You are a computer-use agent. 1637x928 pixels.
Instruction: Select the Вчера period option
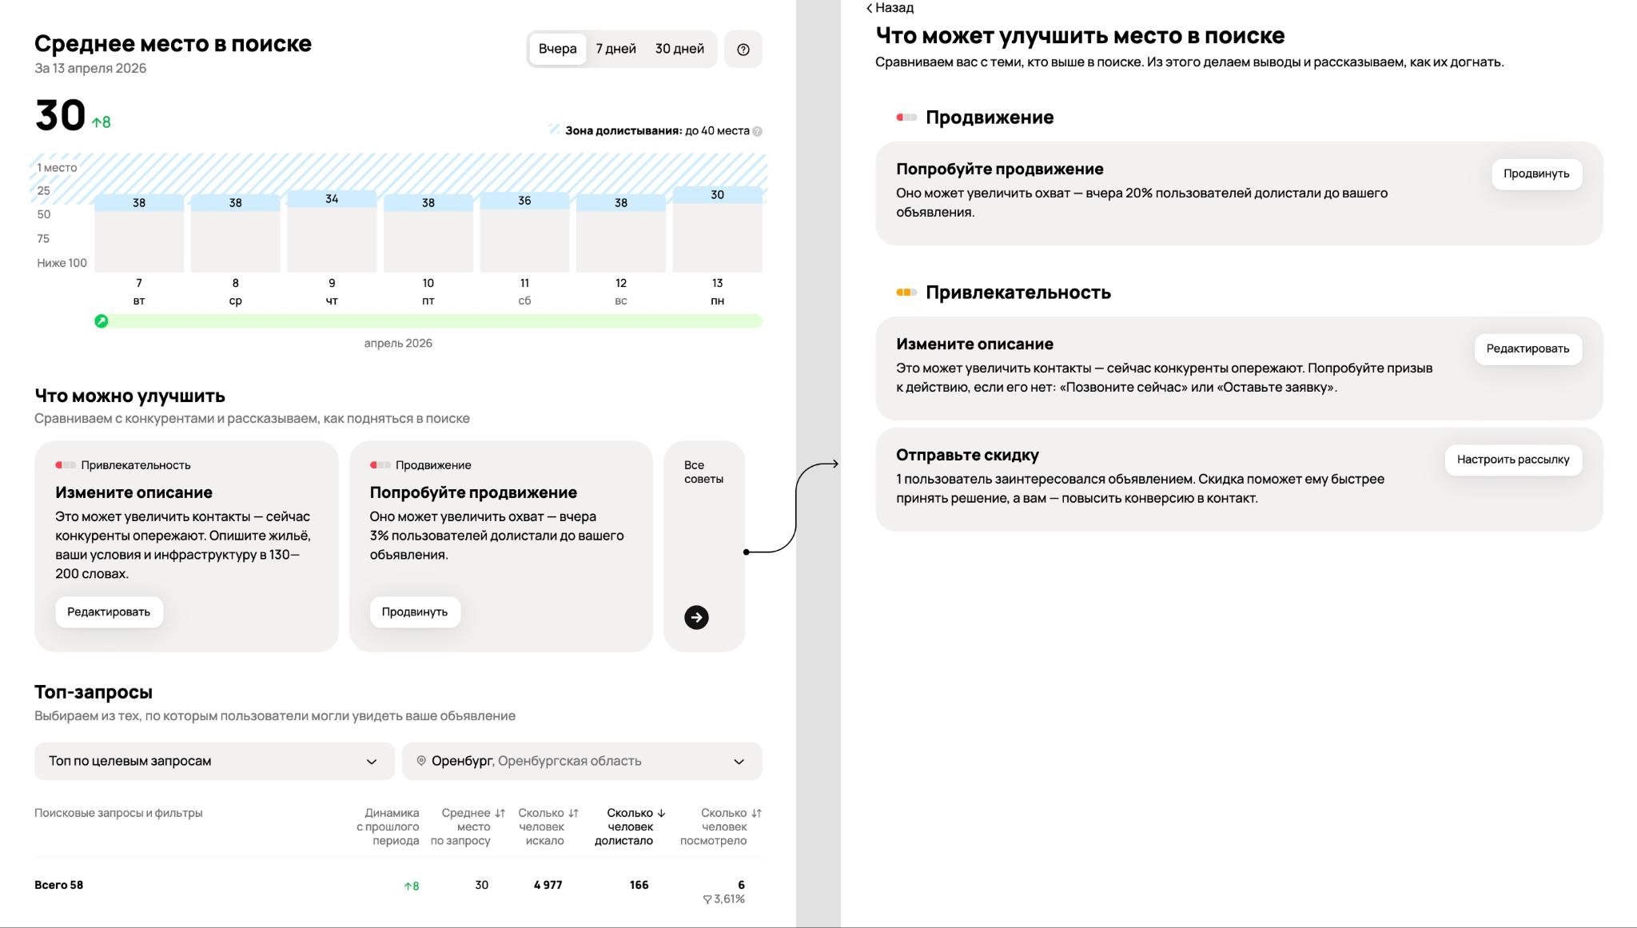557,49
